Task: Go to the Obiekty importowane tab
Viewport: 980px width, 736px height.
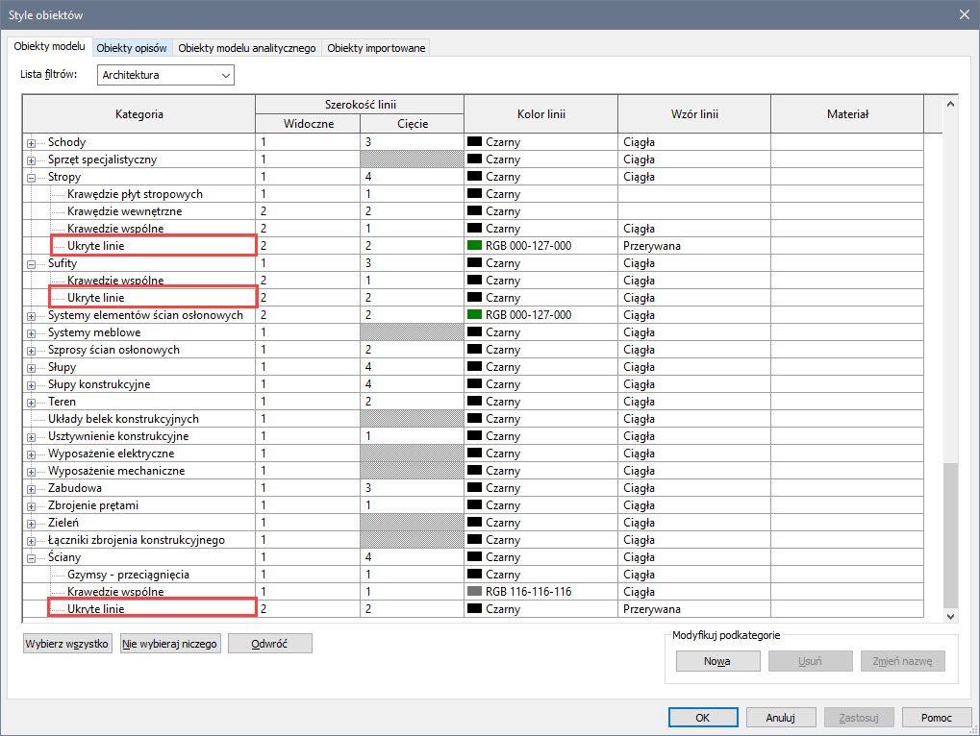Action: coord(375,48)
